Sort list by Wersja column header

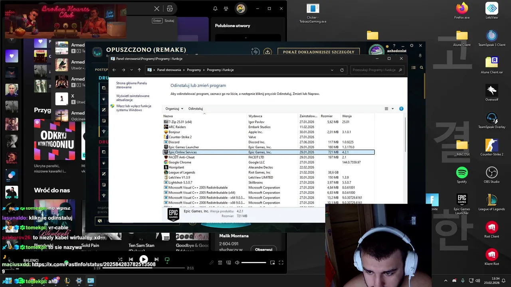click(357, 116)
